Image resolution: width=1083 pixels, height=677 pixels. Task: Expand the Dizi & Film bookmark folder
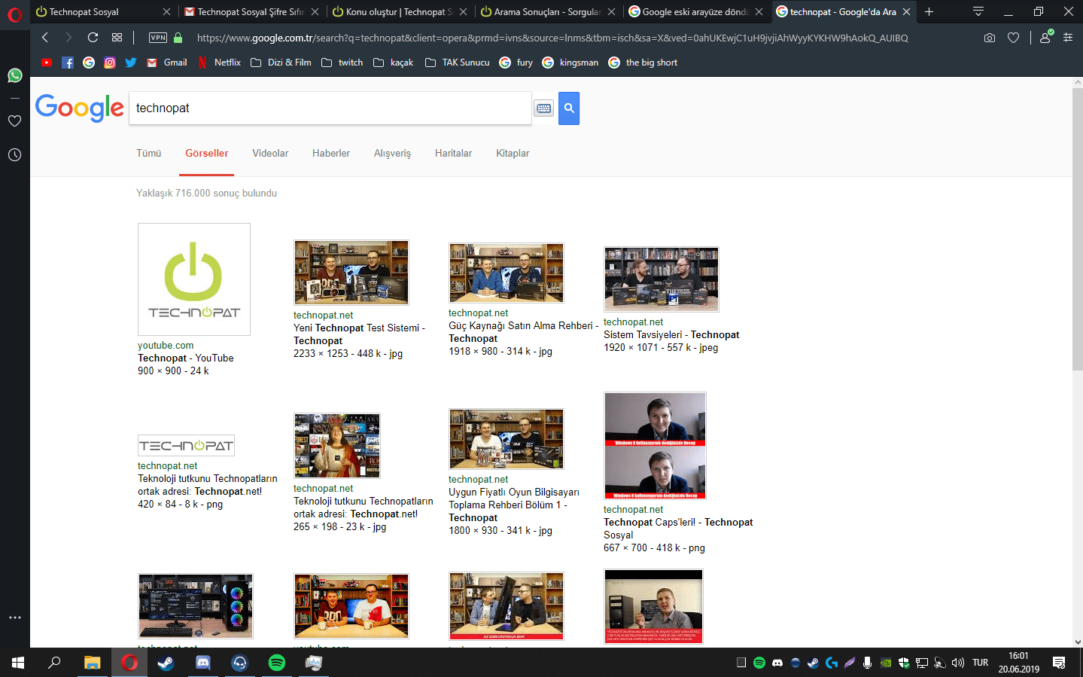281,63
